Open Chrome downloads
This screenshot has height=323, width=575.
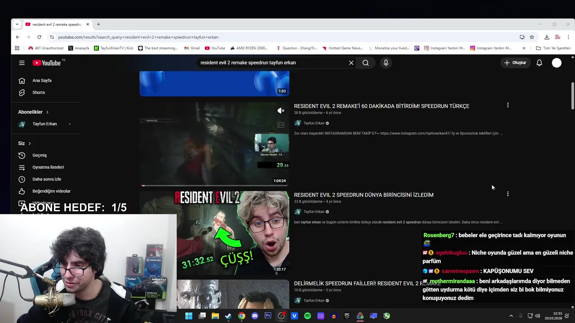point(547,37)
